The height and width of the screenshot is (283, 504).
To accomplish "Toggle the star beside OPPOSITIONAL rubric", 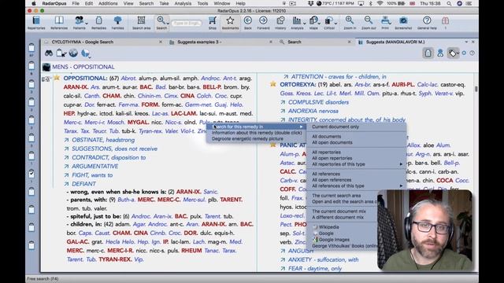I will 57,78.
